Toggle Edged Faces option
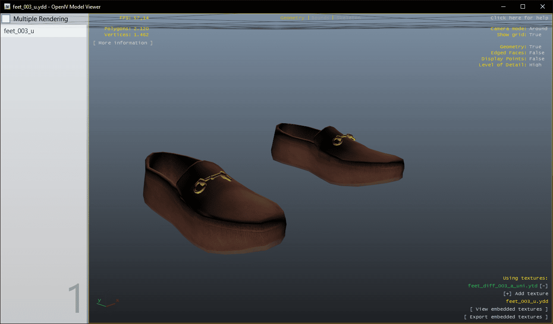553x324 pixels. point(537,53)
